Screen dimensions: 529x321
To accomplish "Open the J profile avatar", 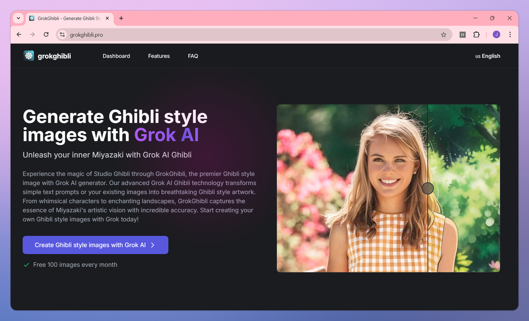I will point(496,34).
